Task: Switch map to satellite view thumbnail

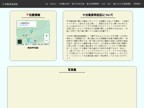Action: [x=20, y=42]
